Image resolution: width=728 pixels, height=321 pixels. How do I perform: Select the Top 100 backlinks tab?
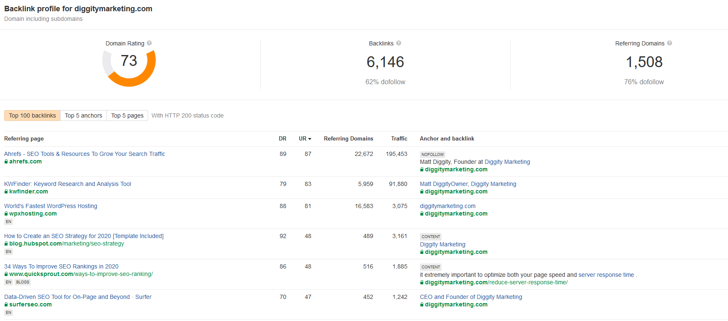coord(32,115)
